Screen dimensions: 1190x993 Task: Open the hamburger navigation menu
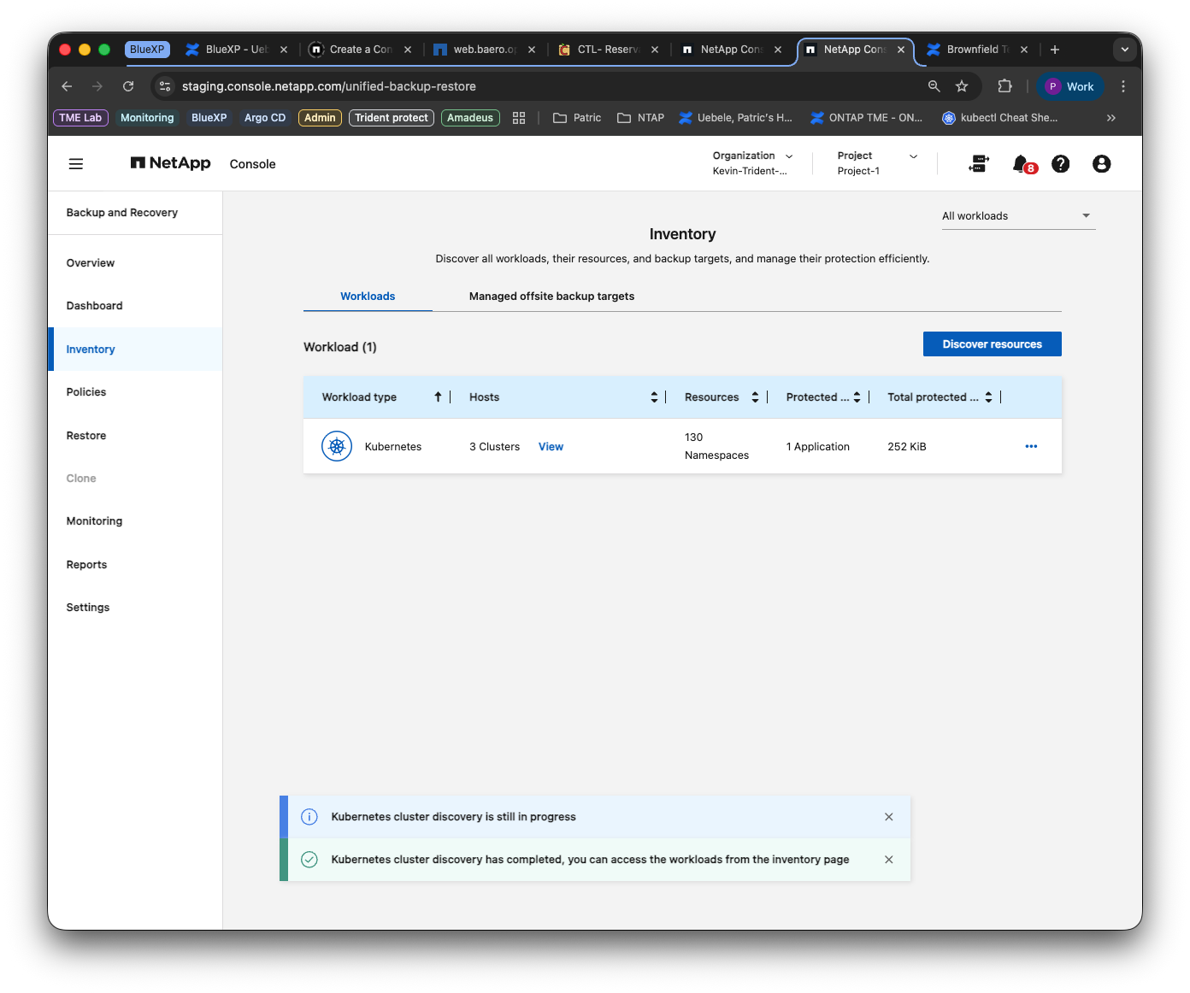pyautogui.click(x=76, y=164)
